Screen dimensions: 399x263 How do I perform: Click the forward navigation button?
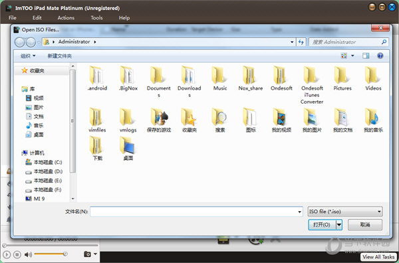pos(31,43)
